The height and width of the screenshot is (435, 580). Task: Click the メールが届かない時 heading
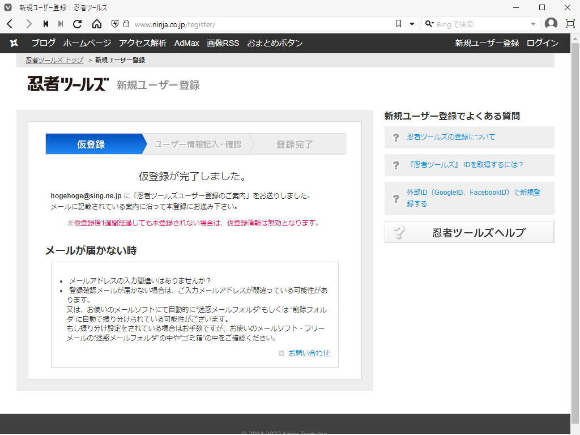[91, 250]
